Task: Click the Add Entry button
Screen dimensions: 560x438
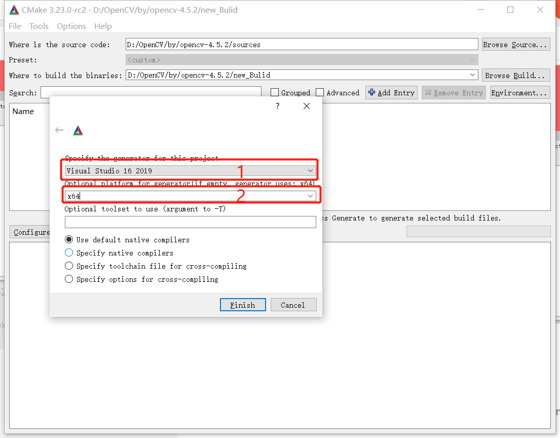Action: tap(391, 93)
